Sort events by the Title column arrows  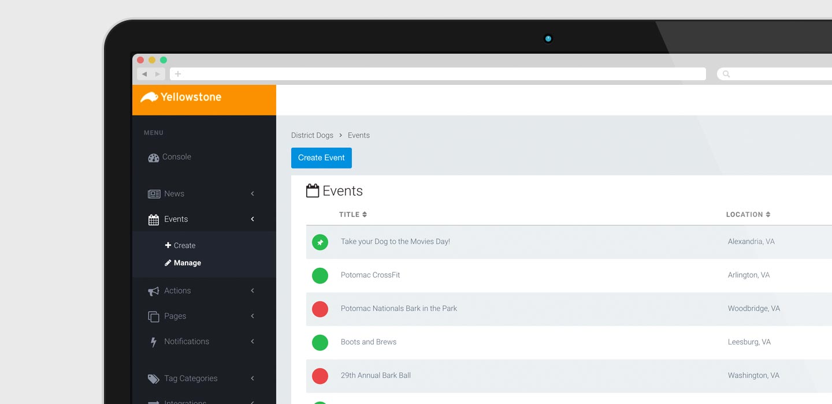[x=365, y=215]
